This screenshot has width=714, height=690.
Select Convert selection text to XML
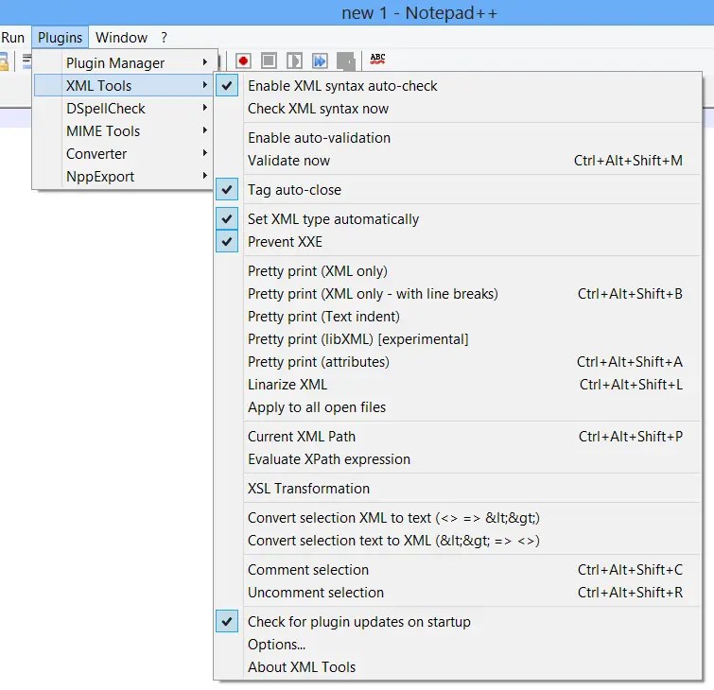(458, 541)
